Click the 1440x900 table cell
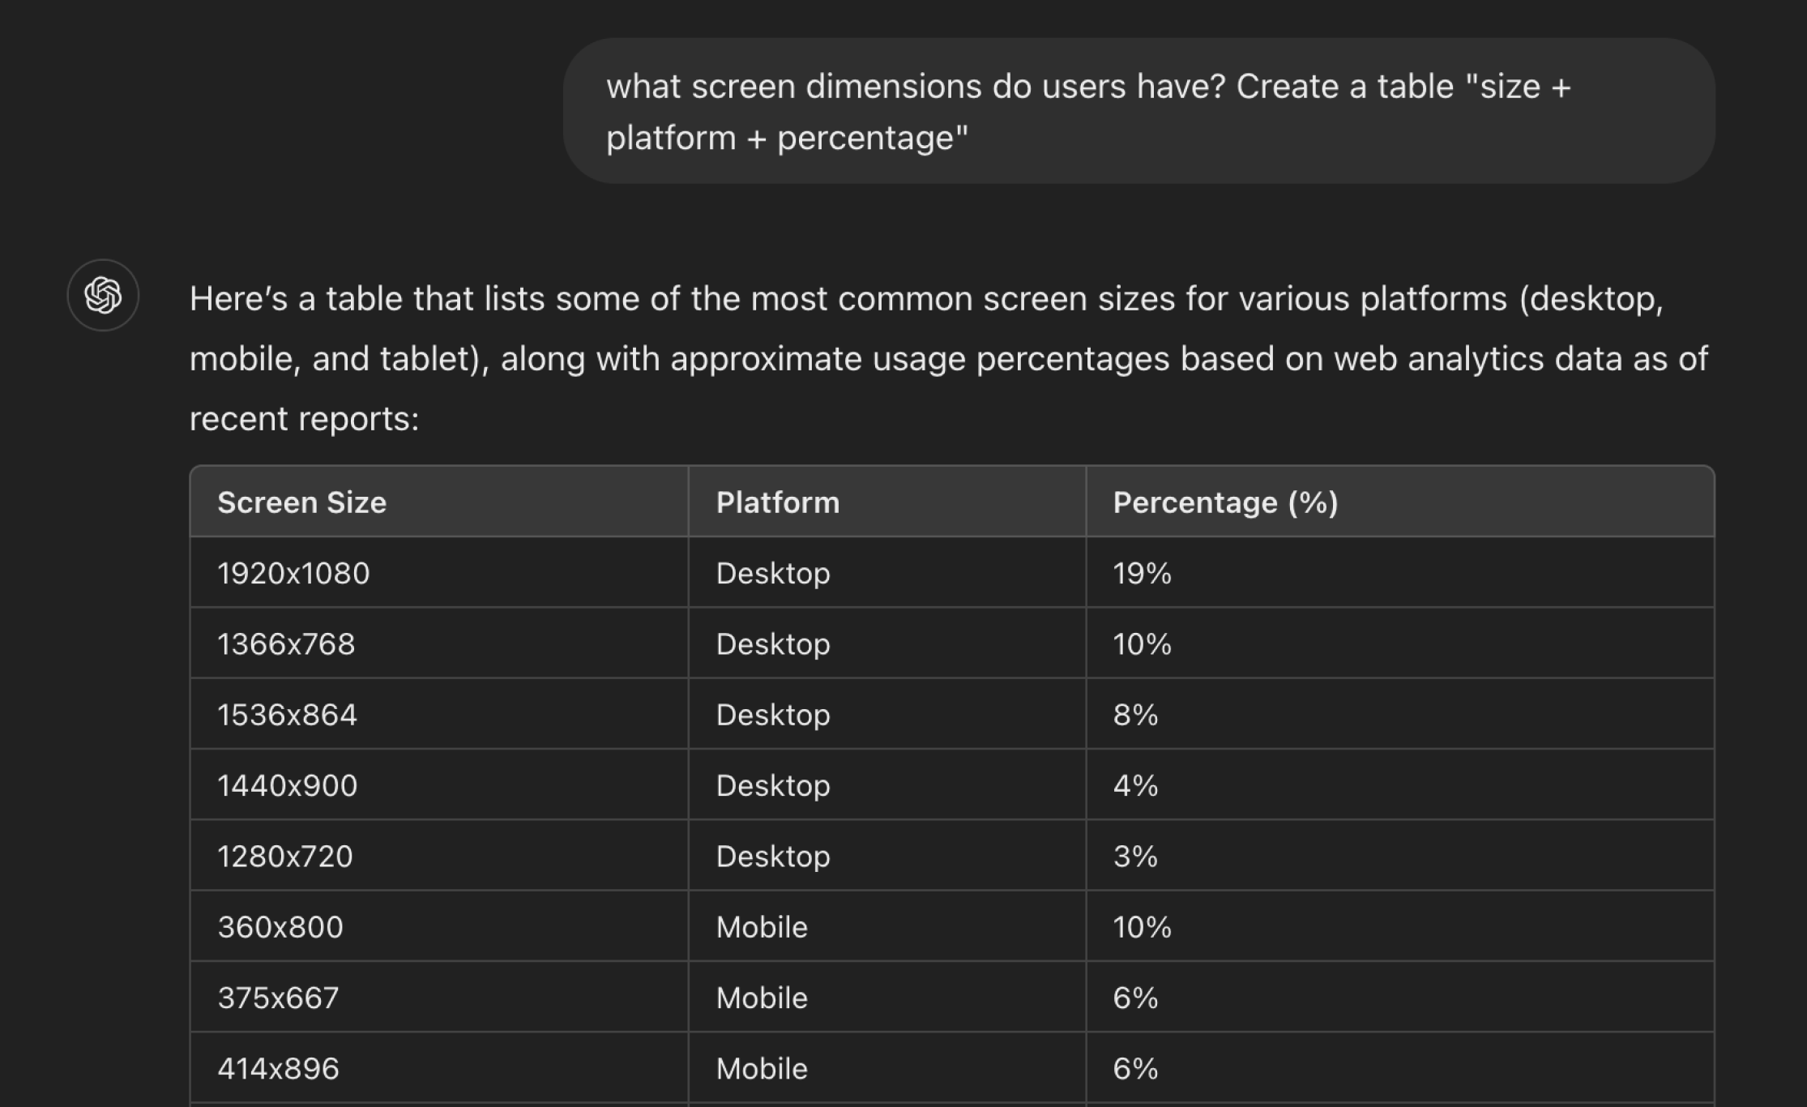1807x1107 pixels. pyautogui.click(x=287, y=785)
